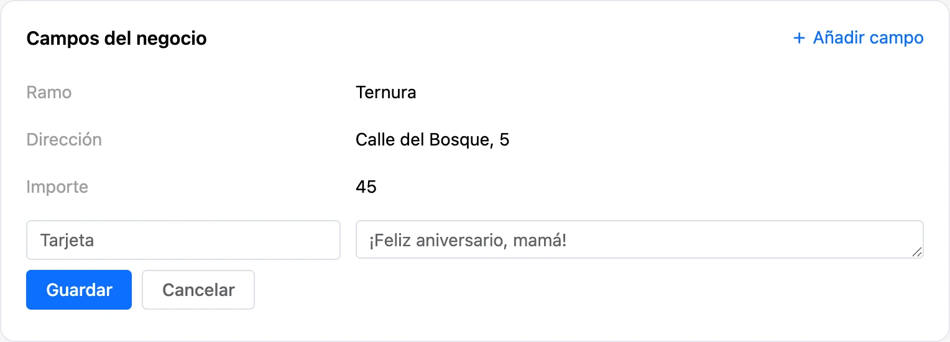The height and width of the screenshot is (342, 950).
Task: Click the Campos del negocio heading
Action: [117, 39]
